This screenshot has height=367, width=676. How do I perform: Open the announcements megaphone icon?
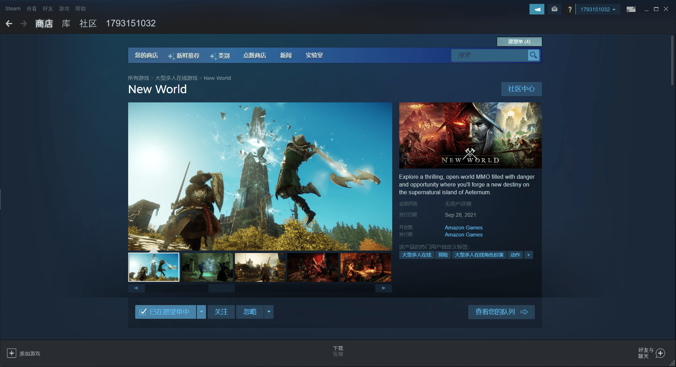[x=537, y=9]
